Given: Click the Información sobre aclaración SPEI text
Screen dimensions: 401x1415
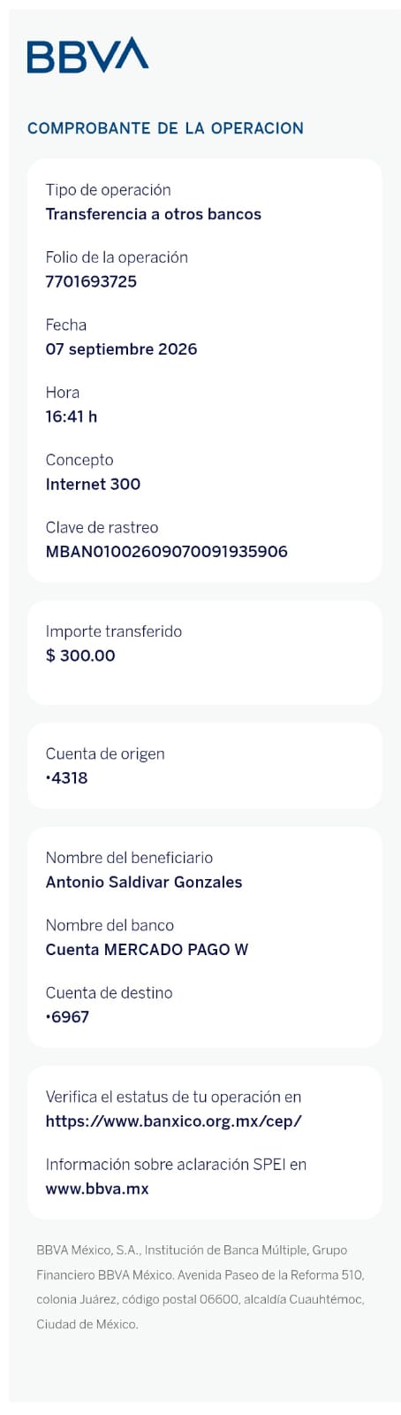Looking at the screenshot, I should click(x=176, y=1165).
